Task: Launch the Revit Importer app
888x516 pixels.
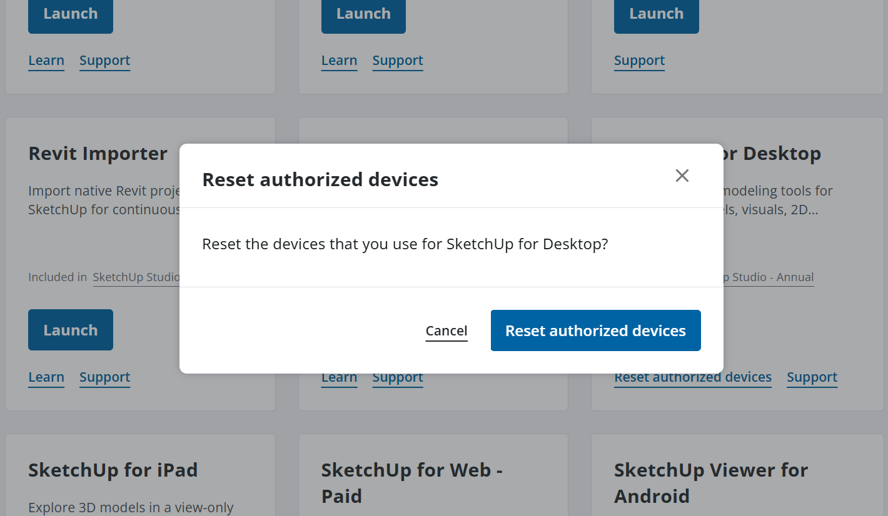Action: pos(70,329)
